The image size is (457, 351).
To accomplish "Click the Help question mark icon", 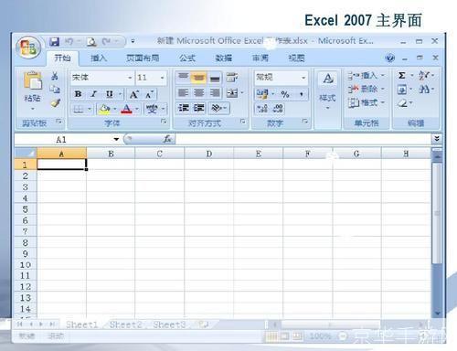I will coord(389,58).
